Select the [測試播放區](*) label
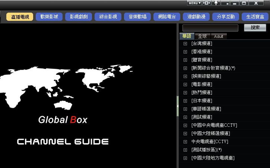This screenshot has height=168, width=270. [206, 150]
